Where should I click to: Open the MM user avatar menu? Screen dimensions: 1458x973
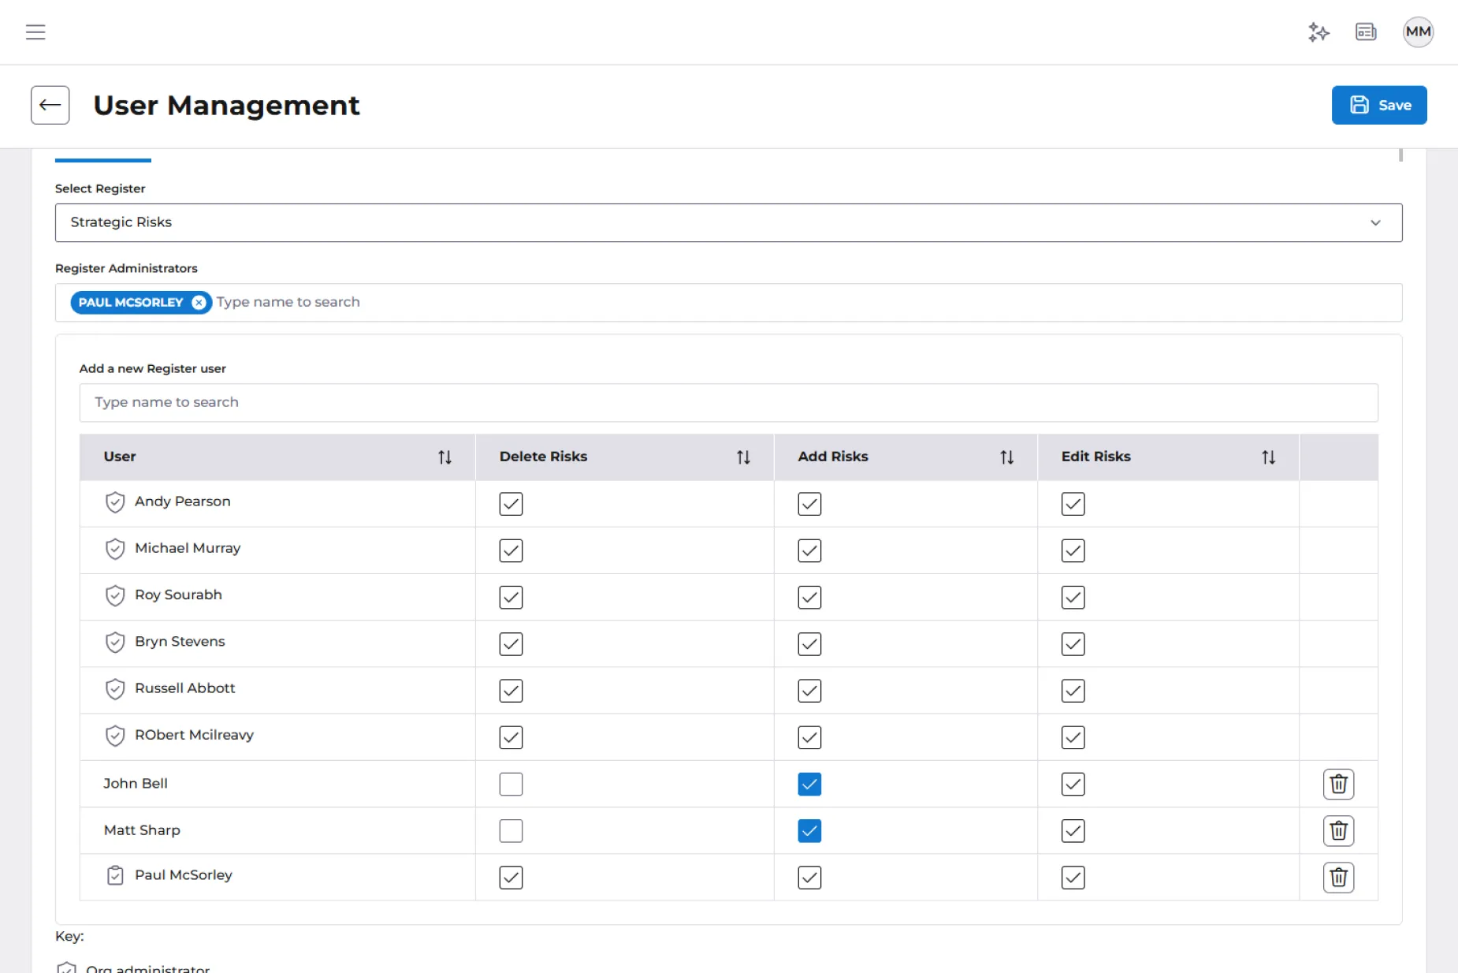pyautogui.click(x=1418, y=32)
